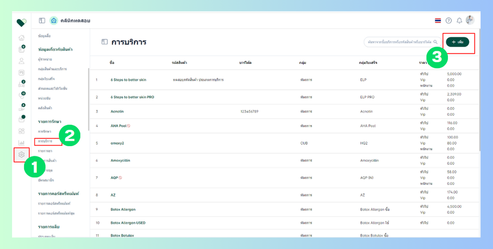Open the user avatar profile picture
The width and height of the screenshot is (493, 249).
point(470,20)
